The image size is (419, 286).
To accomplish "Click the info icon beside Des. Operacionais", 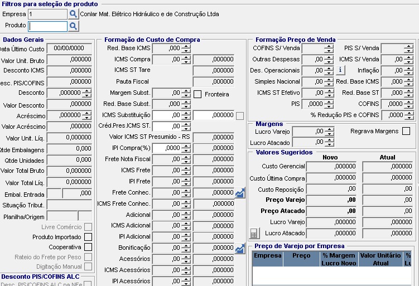I will click(x=341, y=70).
